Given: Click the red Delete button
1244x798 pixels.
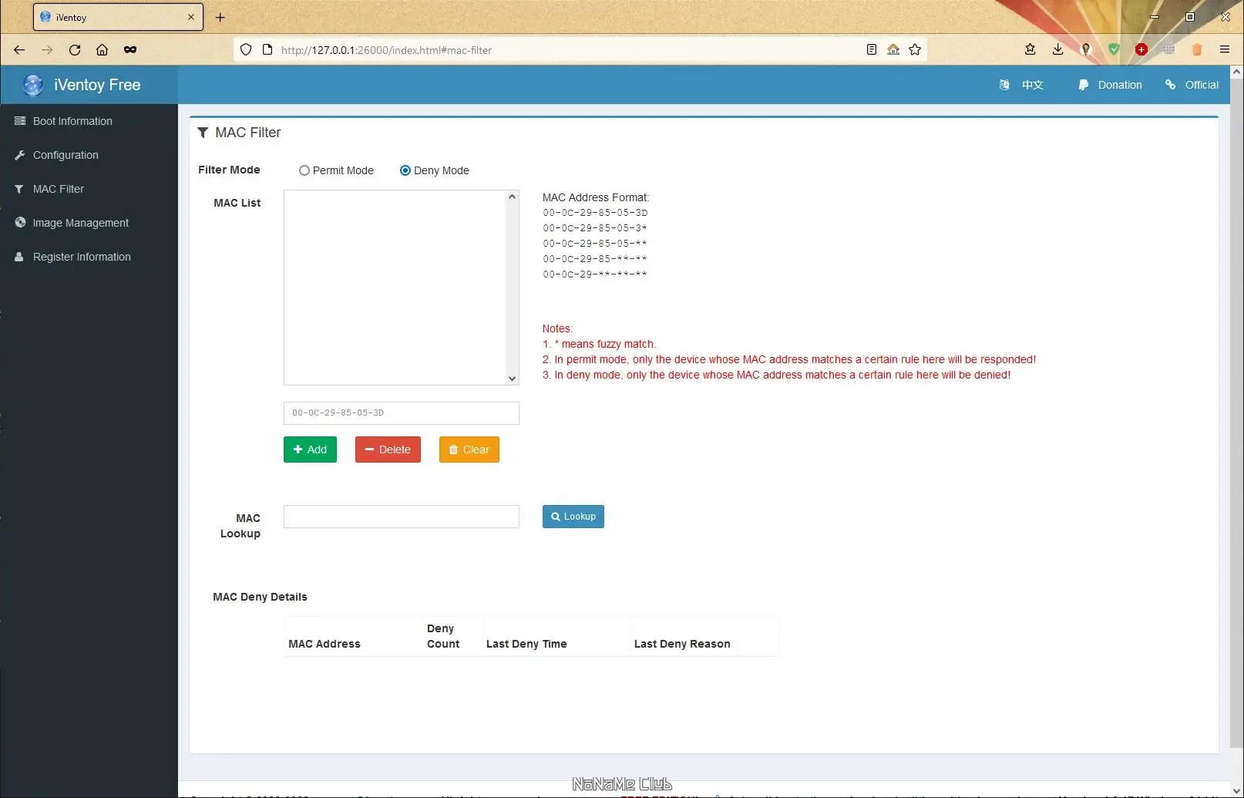Looking at the screenshot, I should [388, 450].
